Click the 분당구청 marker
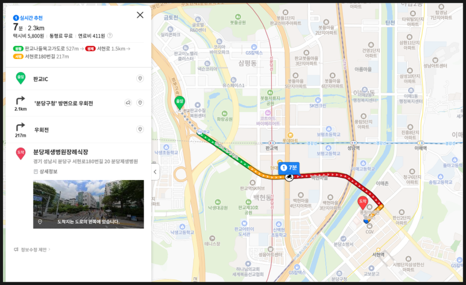This screenshot has height=285, width=466. tap(339, 274)
